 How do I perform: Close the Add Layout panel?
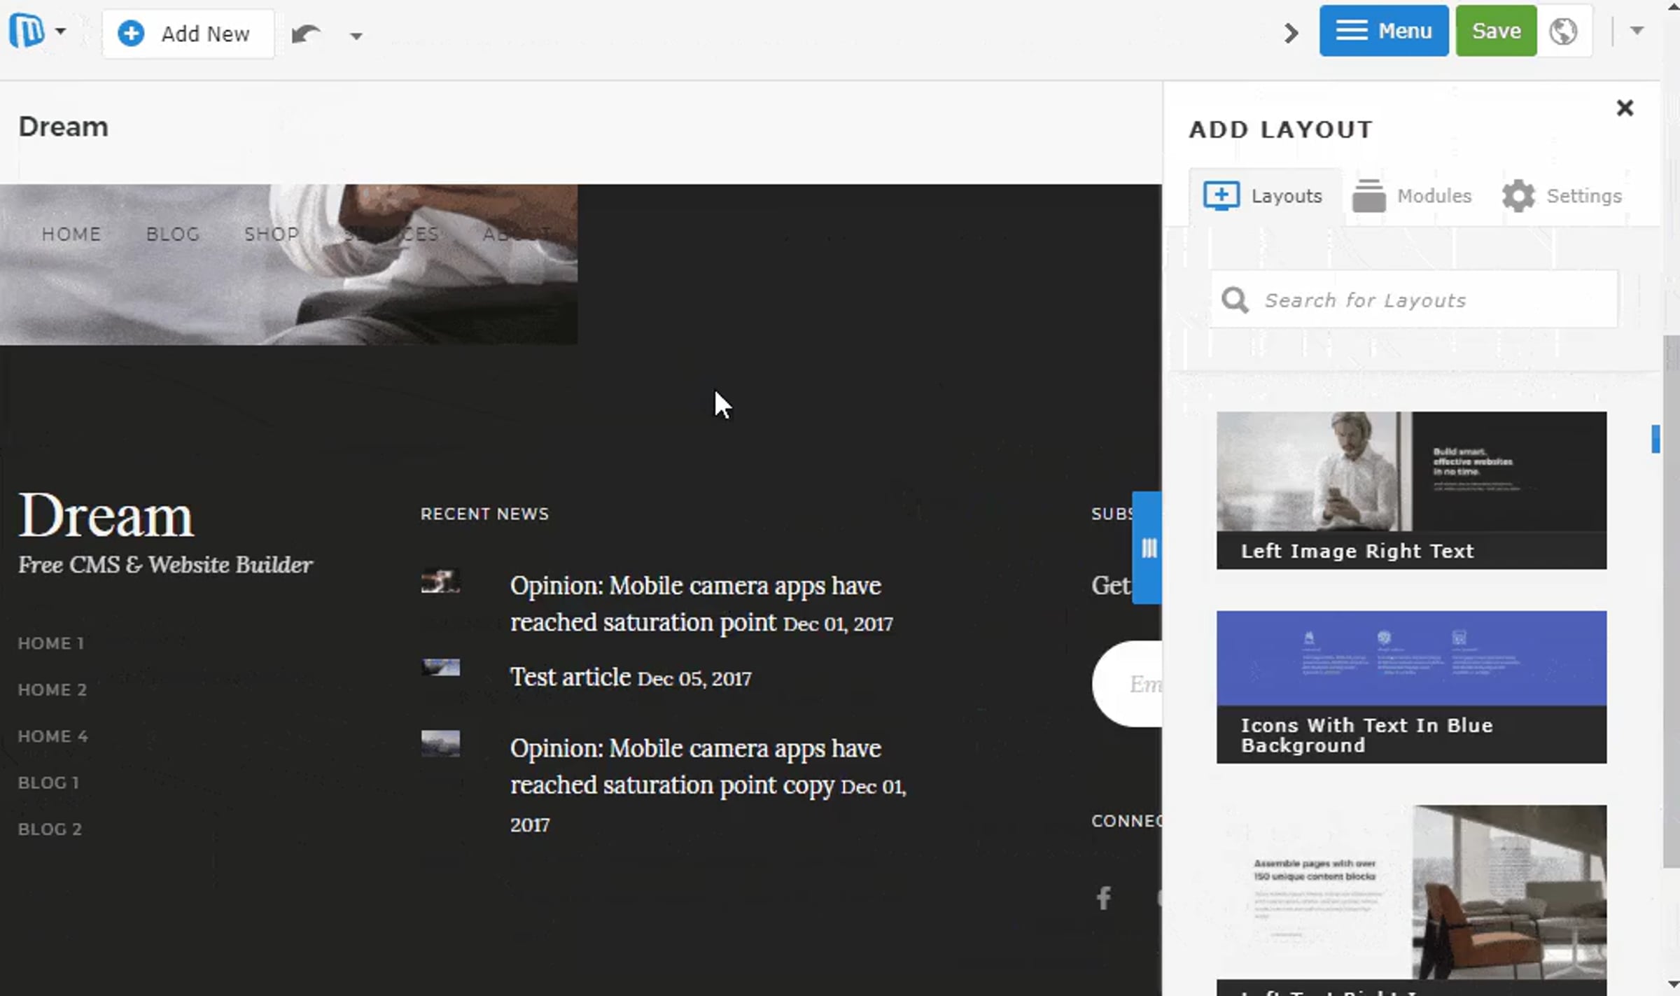pyautogui.click(x=1625, y=108)
